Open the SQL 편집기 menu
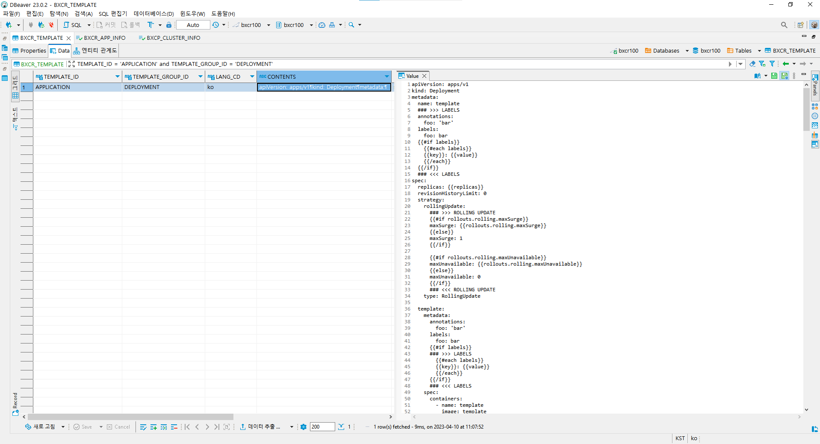This screenshot has width=820, height=444. pos(113,14)
